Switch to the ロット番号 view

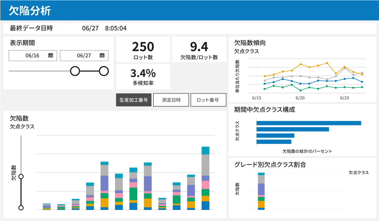coord(208,100)
